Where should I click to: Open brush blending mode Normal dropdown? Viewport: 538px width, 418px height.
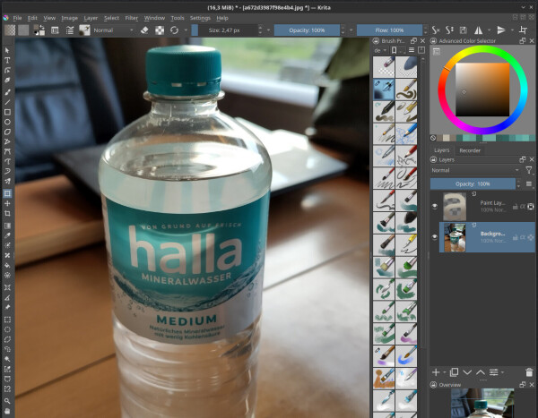113,30
